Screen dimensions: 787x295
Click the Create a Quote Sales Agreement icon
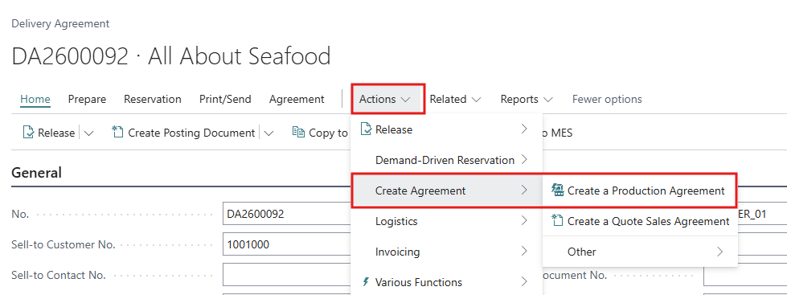[557, 221]
